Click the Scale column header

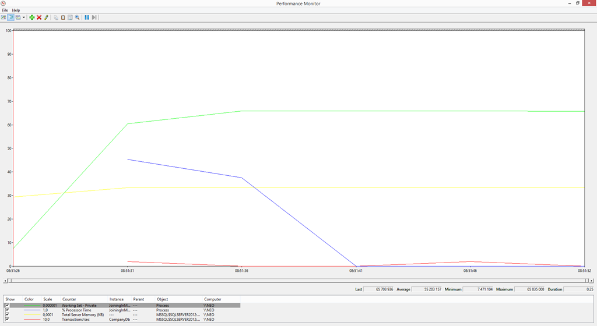pyautogui.click(x=48, y=299)
